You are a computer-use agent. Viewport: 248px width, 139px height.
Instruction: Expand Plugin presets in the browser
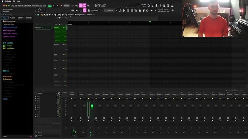pyautogui.click(x=9, y=31)
